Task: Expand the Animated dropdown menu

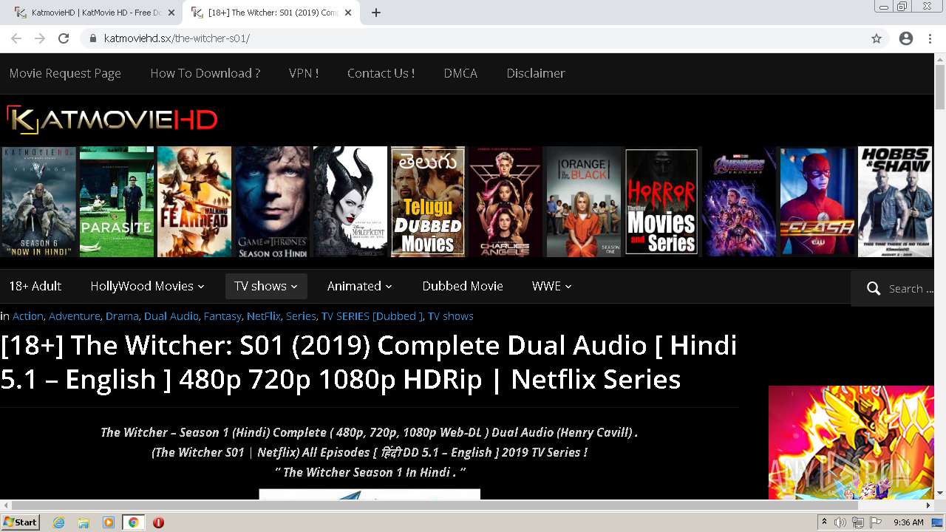Action: (359, 286)
